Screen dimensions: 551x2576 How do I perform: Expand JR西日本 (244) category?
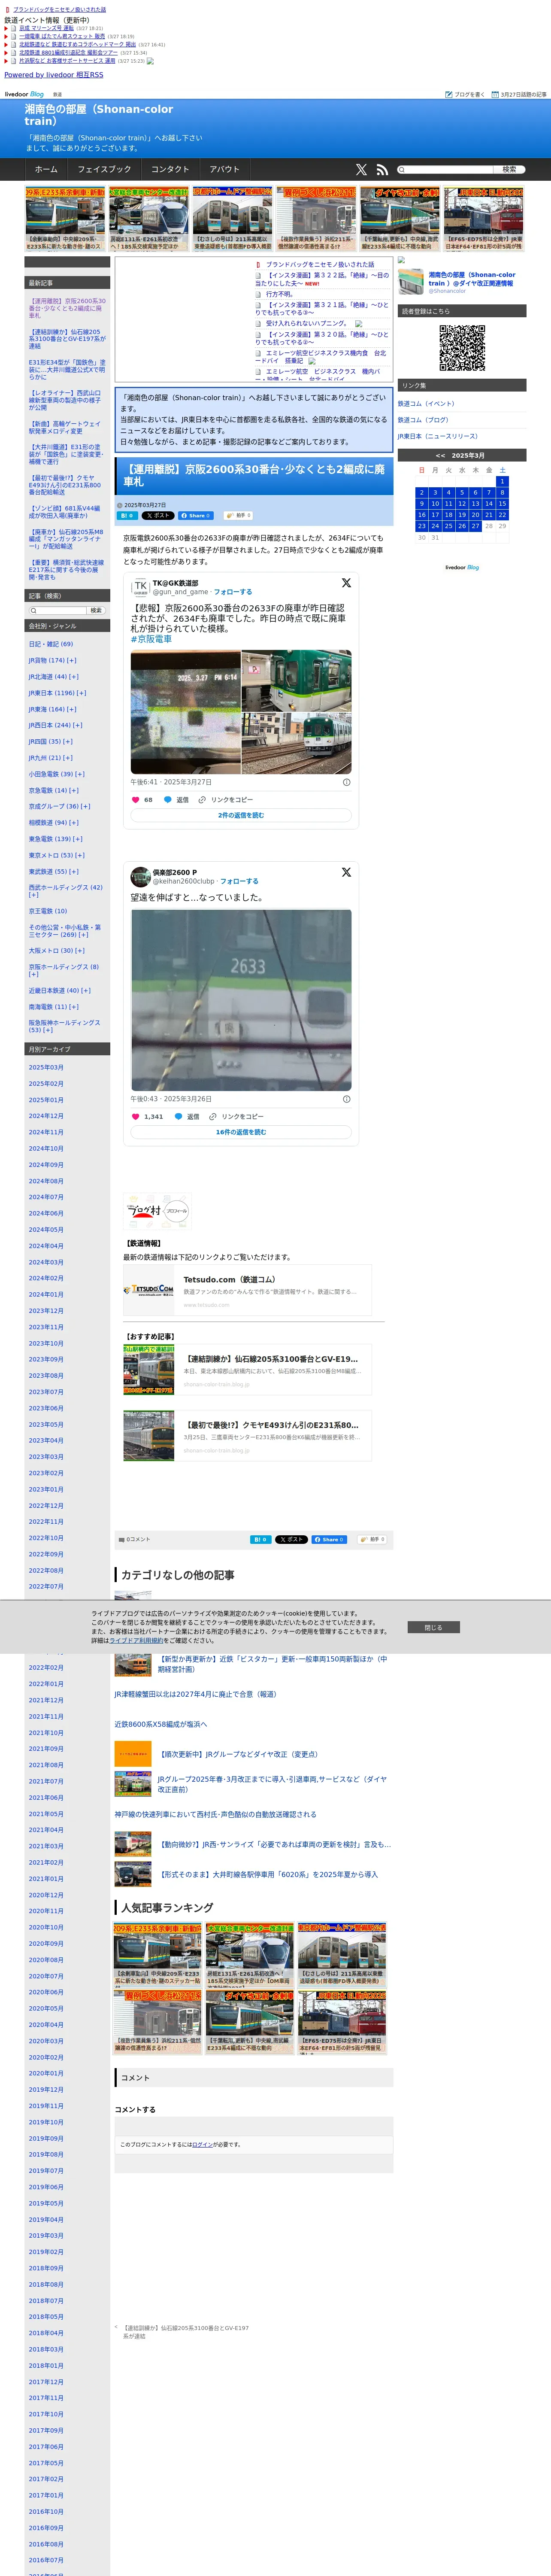point(78,725)
